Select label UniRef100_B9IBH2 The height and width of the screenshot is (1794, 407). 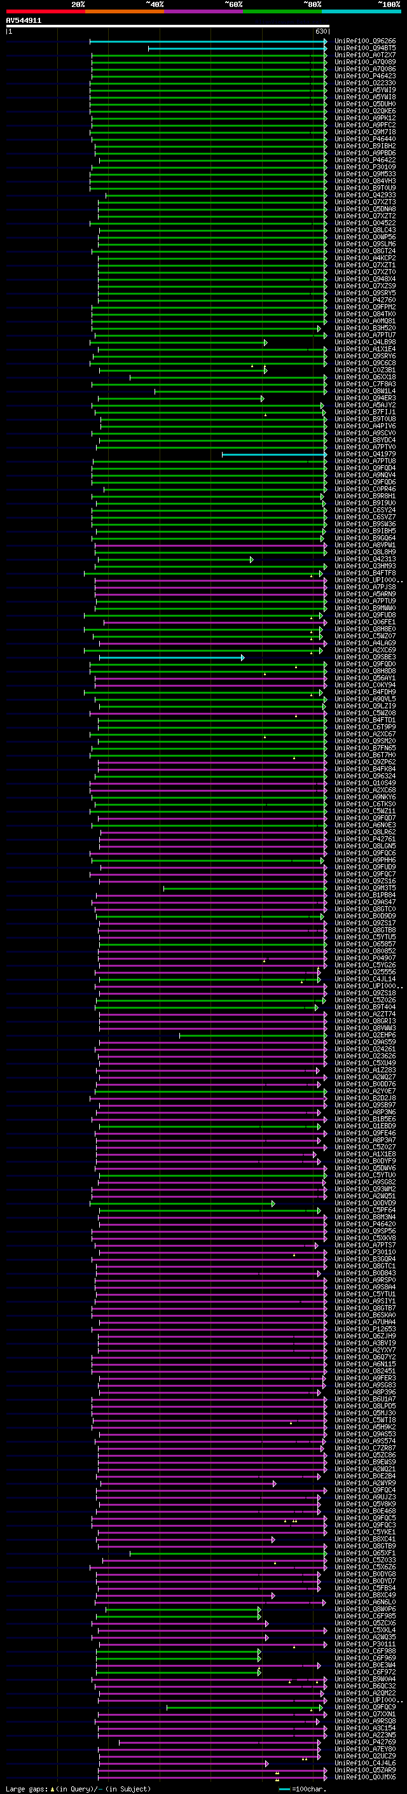coord(364,146)
